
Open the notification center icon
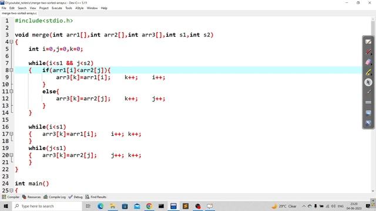(368, 206)
